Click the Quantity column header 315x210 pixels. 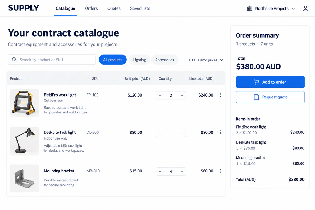[x=165, y=79]
